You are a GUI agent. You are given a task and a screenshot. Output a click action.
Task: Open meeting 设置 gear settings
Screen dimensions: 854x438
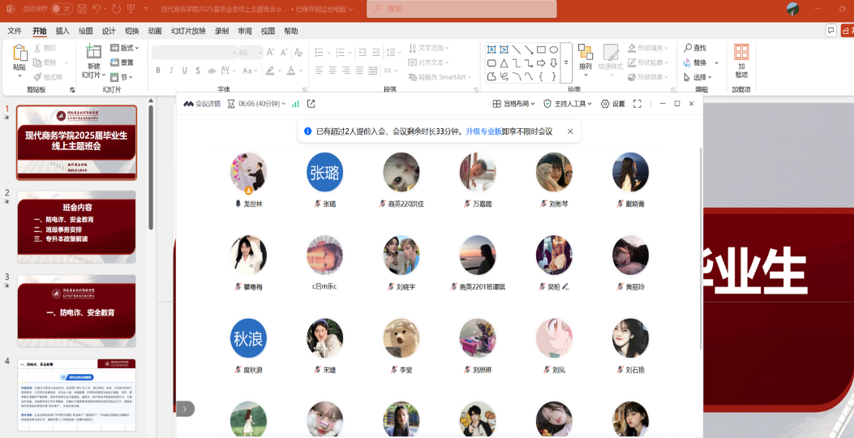tap(613, 104)
